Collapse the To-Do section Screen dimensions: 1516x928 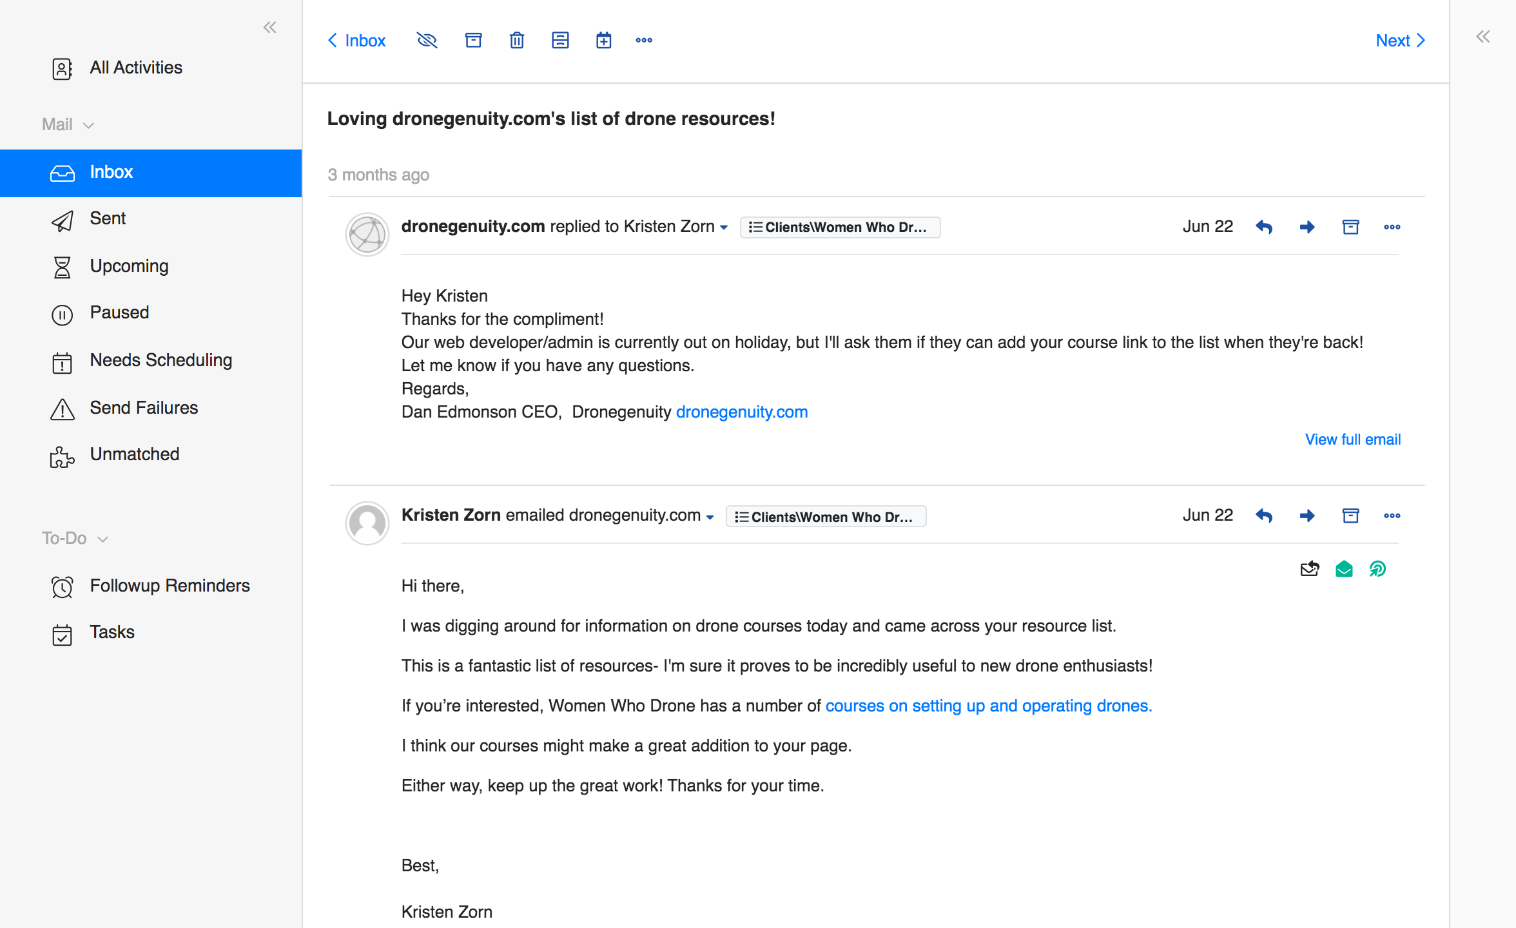point(102,539)
